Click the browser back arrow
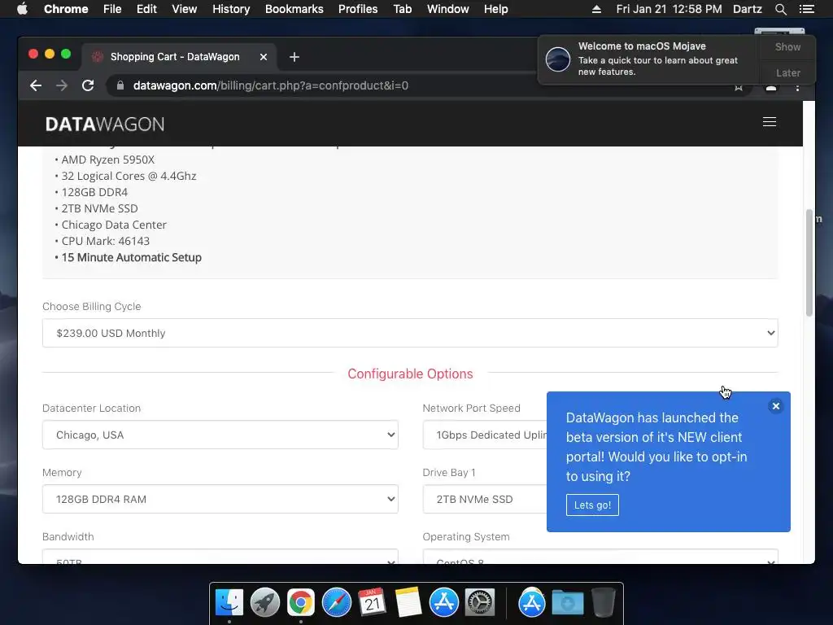Screen dimensions: 833x625 click(36, 85)
